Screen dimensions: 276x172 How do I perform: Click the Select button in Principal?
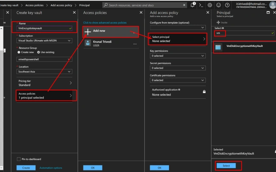226,166
